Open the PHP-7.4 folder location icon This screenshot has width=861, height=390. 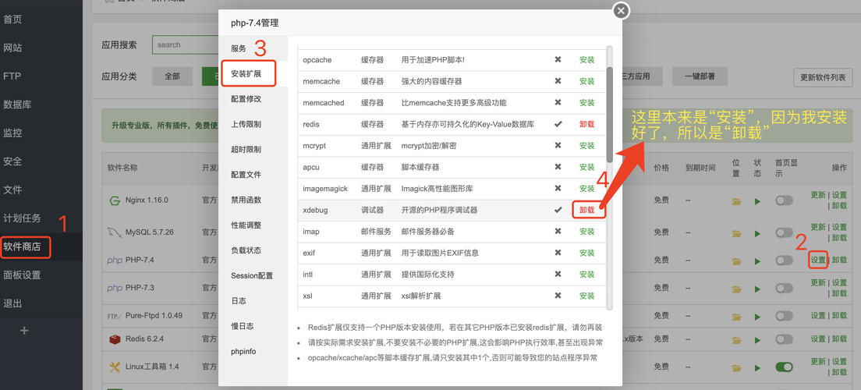[737, 261]
